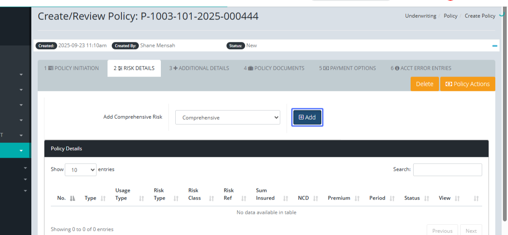508x235 pixels.
Task: Open Payment Options tab
Action: tap(348, 68)
